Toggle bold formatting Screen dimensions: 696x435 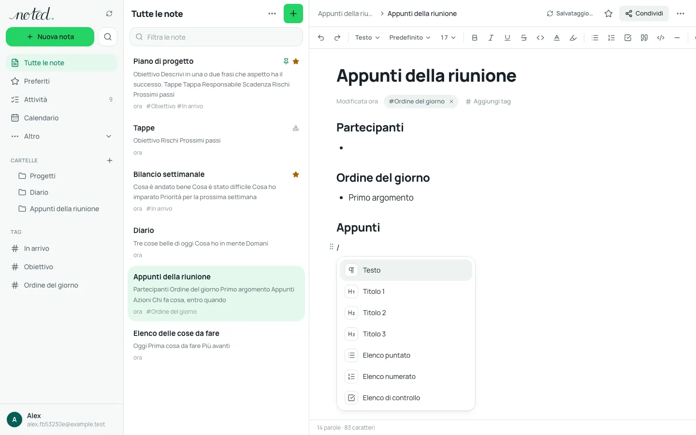(475, 38)
